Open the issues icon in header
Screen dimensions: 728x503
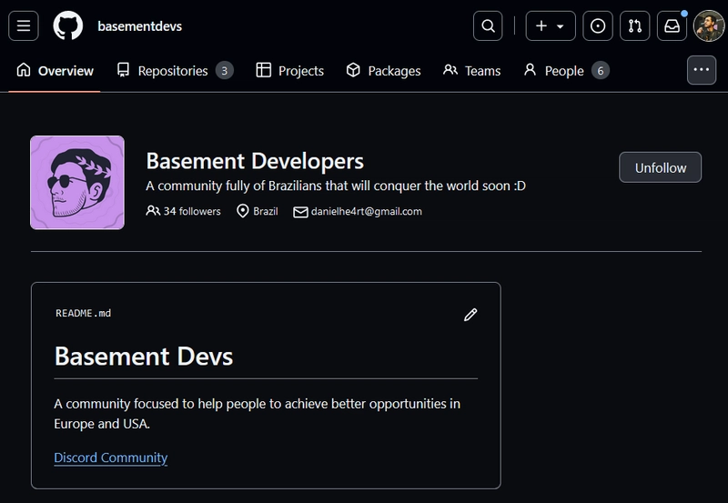[598, 26]
